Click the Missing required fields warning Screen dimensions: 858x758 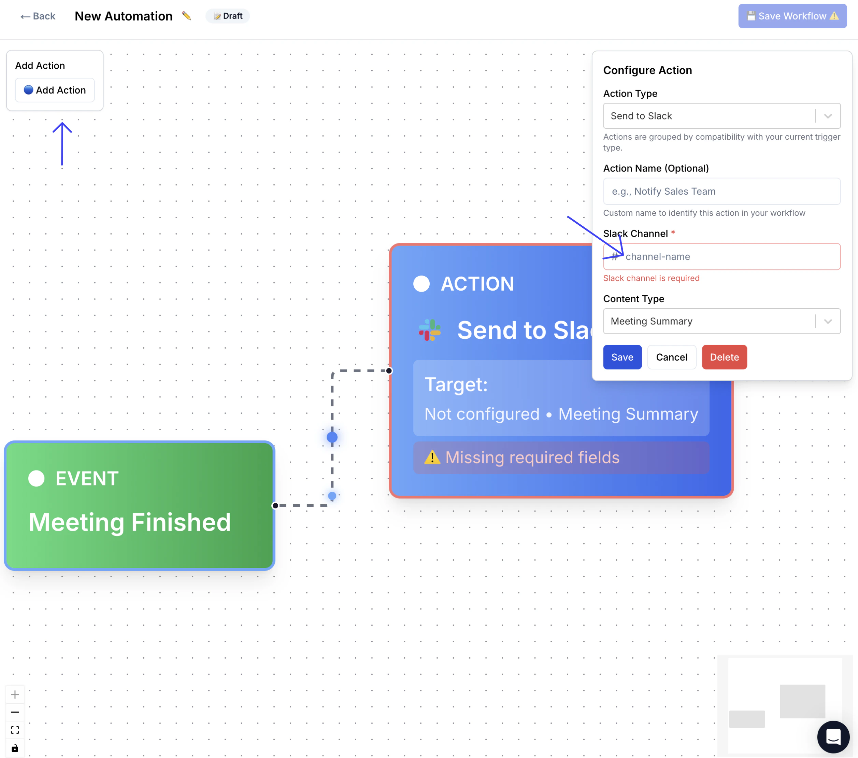point(561,457)
